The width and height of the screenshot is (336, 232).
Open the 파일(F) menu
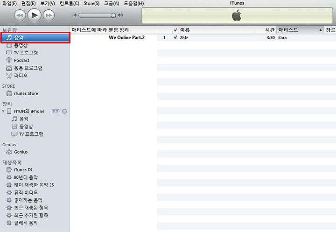point(9,3)
